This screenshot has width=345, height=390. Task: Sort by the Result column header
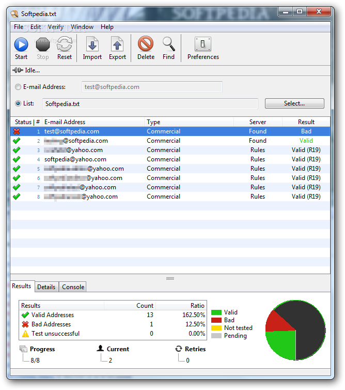[x=306, y=122]
